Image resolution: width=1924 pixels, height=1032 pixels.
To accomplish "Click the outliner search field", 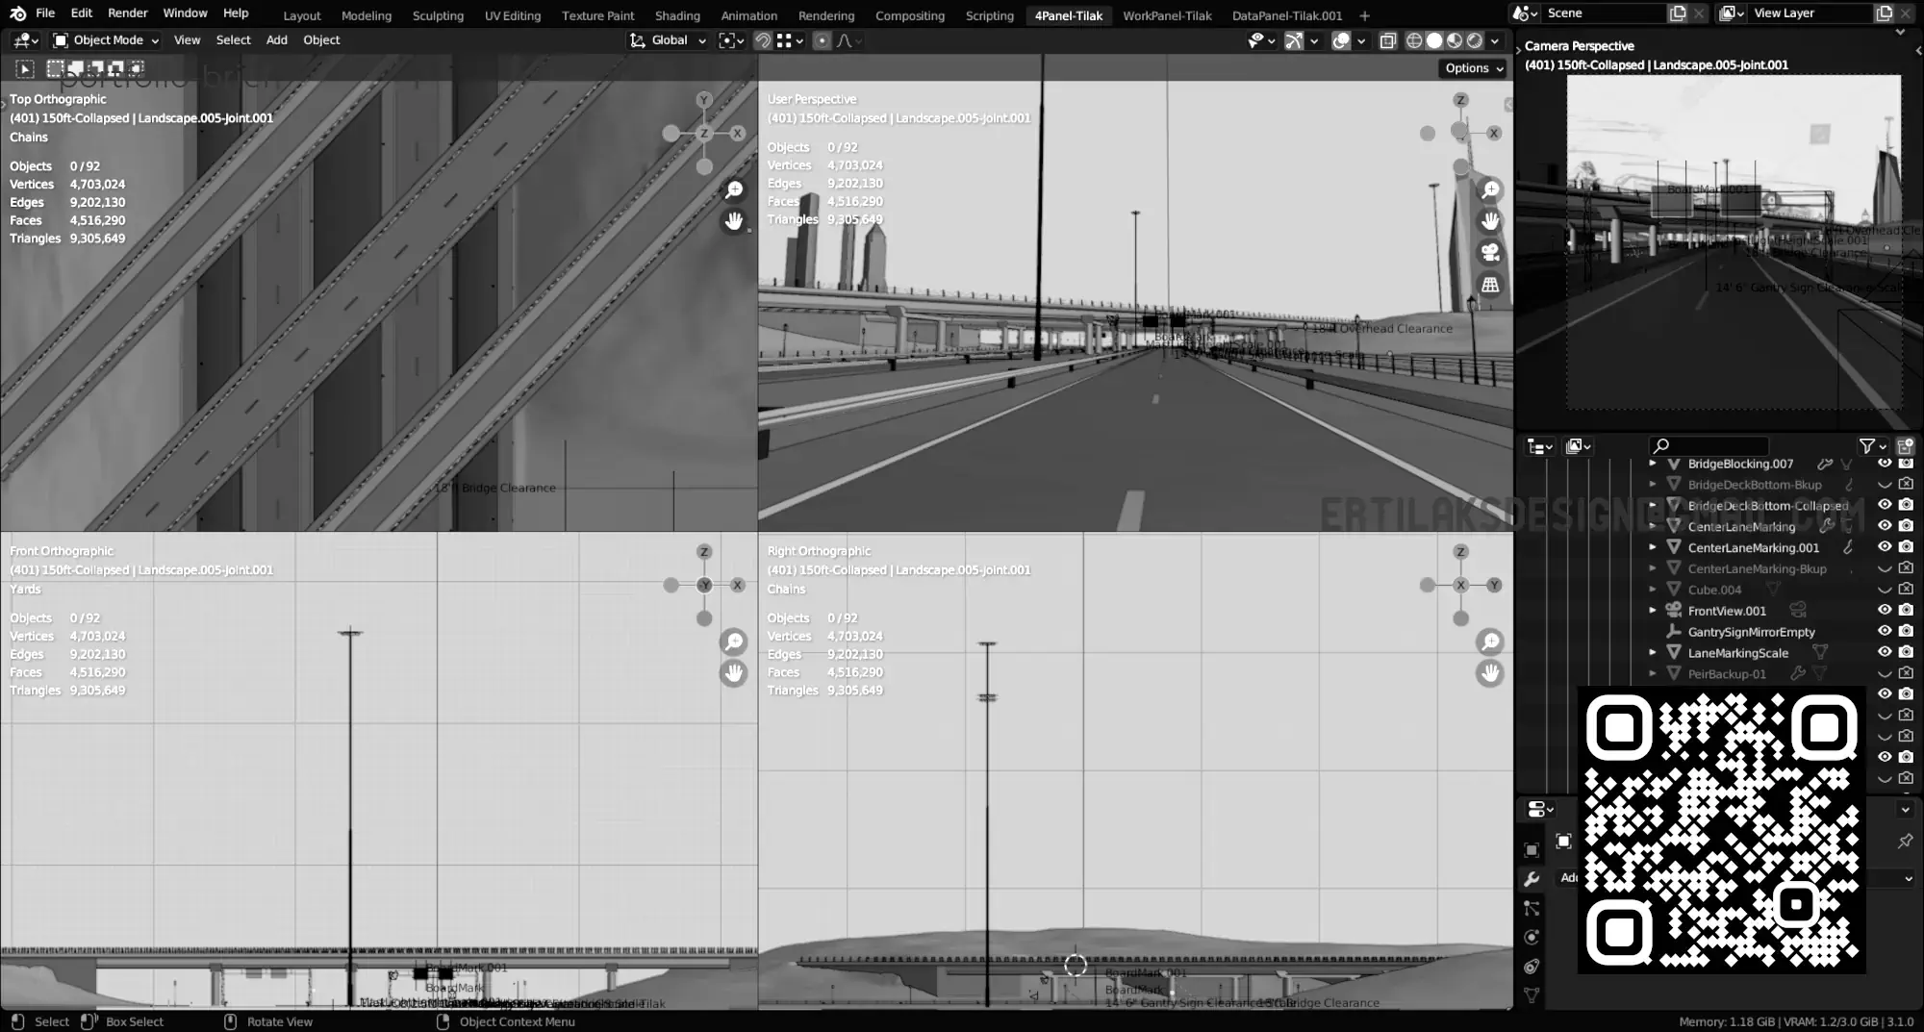I will click(1709, 446).
